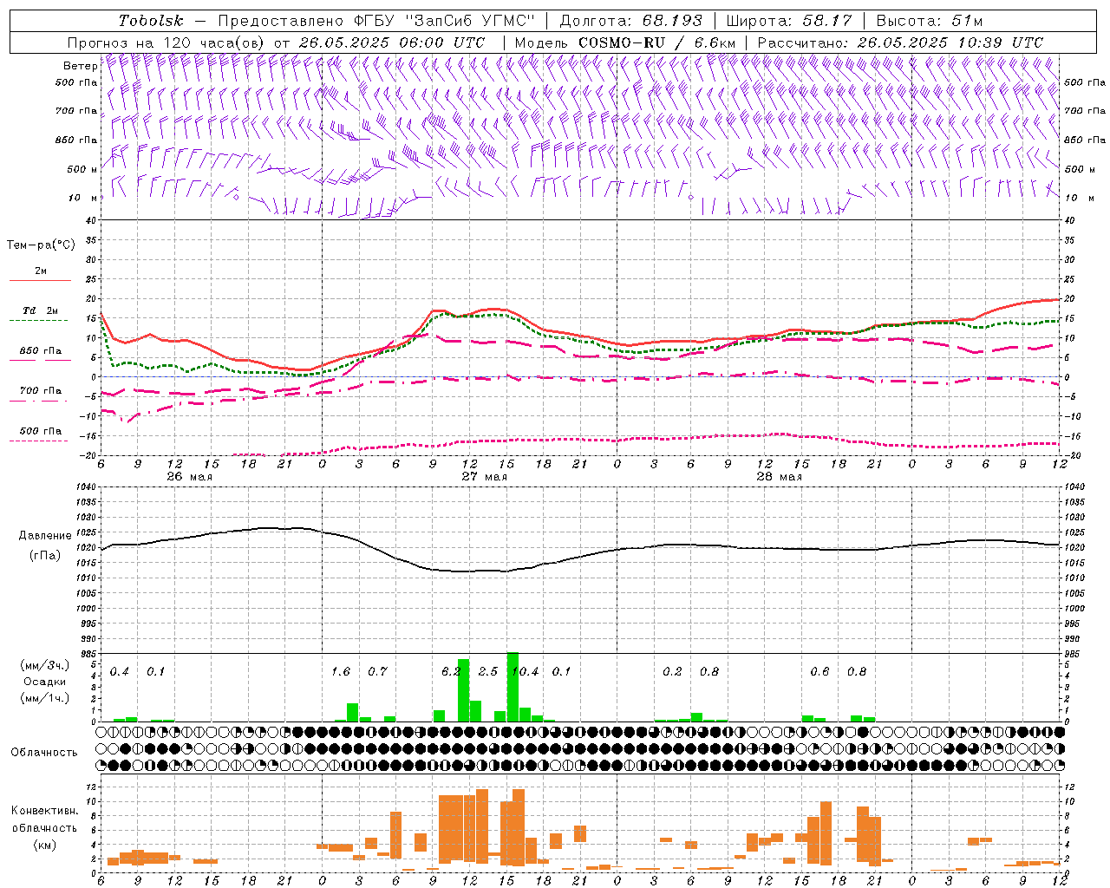Click the Тем-ра(°C) axis label
Viewport: 1110px width, 888px height.
tap(41, 245)
